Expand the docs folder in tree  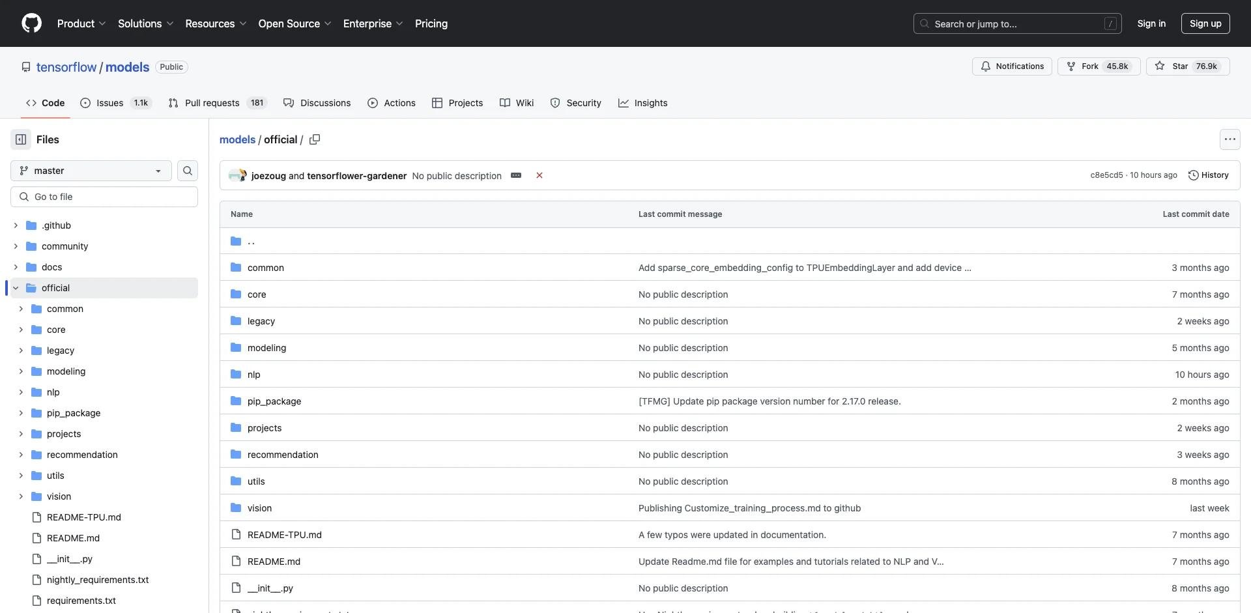click(x=16, y=267)
